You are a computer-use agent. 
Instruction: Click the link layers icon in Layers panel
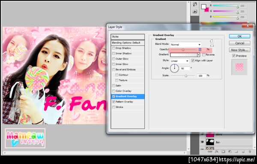[210, 152]
